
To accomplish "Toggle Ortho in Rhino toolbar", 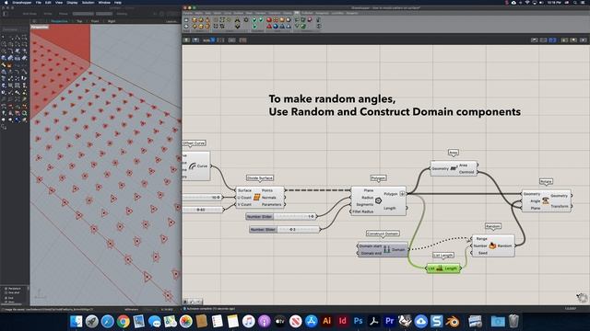I will [48, 14].
